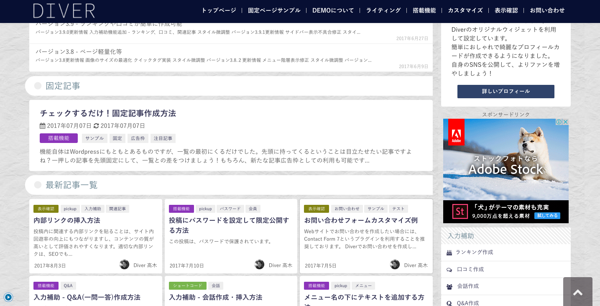Click the scroll-to-top arrow button

point(577,292)
